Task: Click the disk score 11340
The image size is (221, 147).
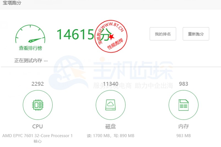Action: [x=111, y=84]
